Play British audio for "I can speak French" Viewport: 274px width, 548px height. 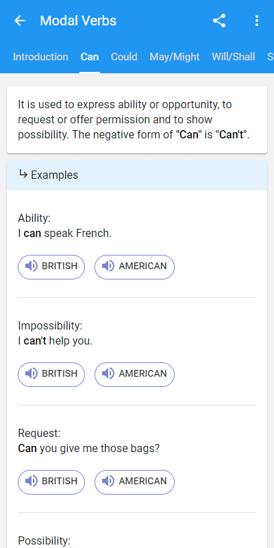[x=51, y=267]
